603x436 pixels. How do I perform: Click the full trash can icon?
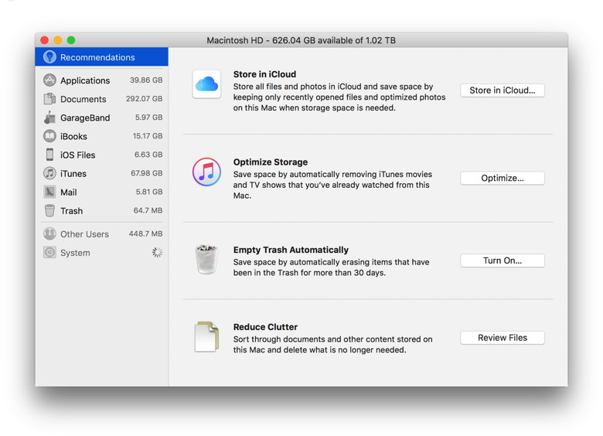(206, 260)
